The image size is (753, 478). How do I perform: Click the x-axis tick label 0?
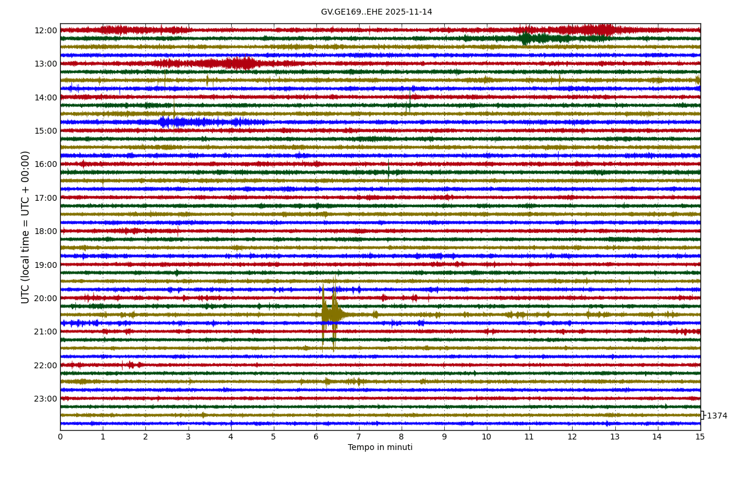(60, 437)
